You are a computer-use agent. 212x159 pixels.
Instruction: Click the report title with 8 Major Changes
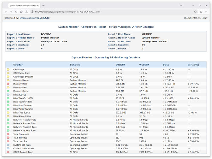pos(106,27)
